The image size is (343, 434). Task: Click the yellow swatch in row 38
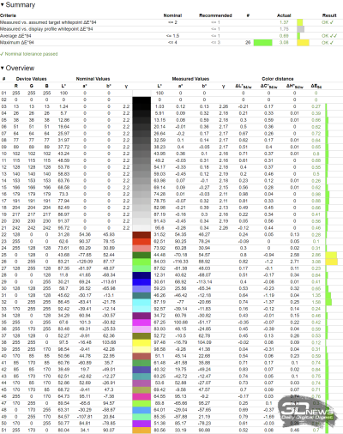pyautogui.click(x=141, y=342)
